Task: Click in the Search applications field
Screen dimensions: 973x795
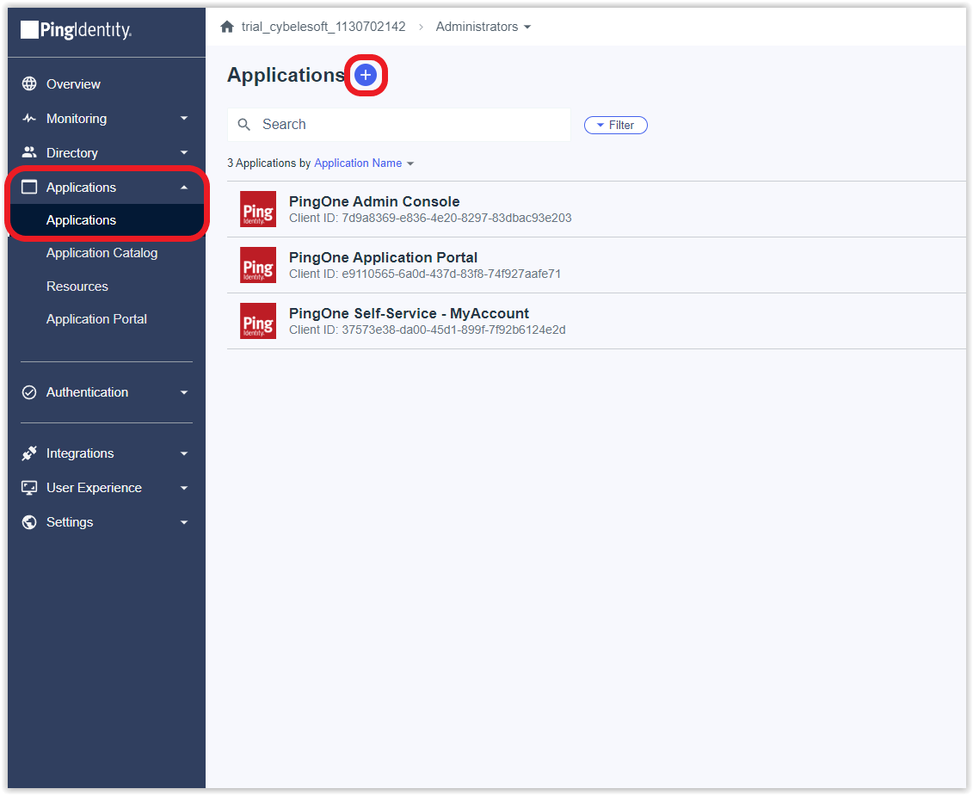Action: click(399, 125)
